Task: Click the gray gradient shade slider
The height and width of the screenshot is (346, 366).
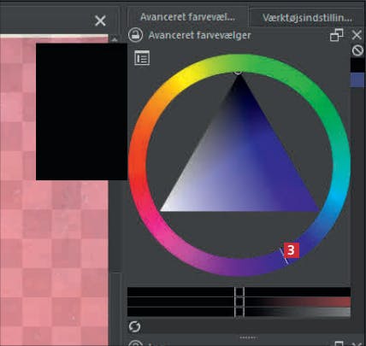Action: pos(239,312)
